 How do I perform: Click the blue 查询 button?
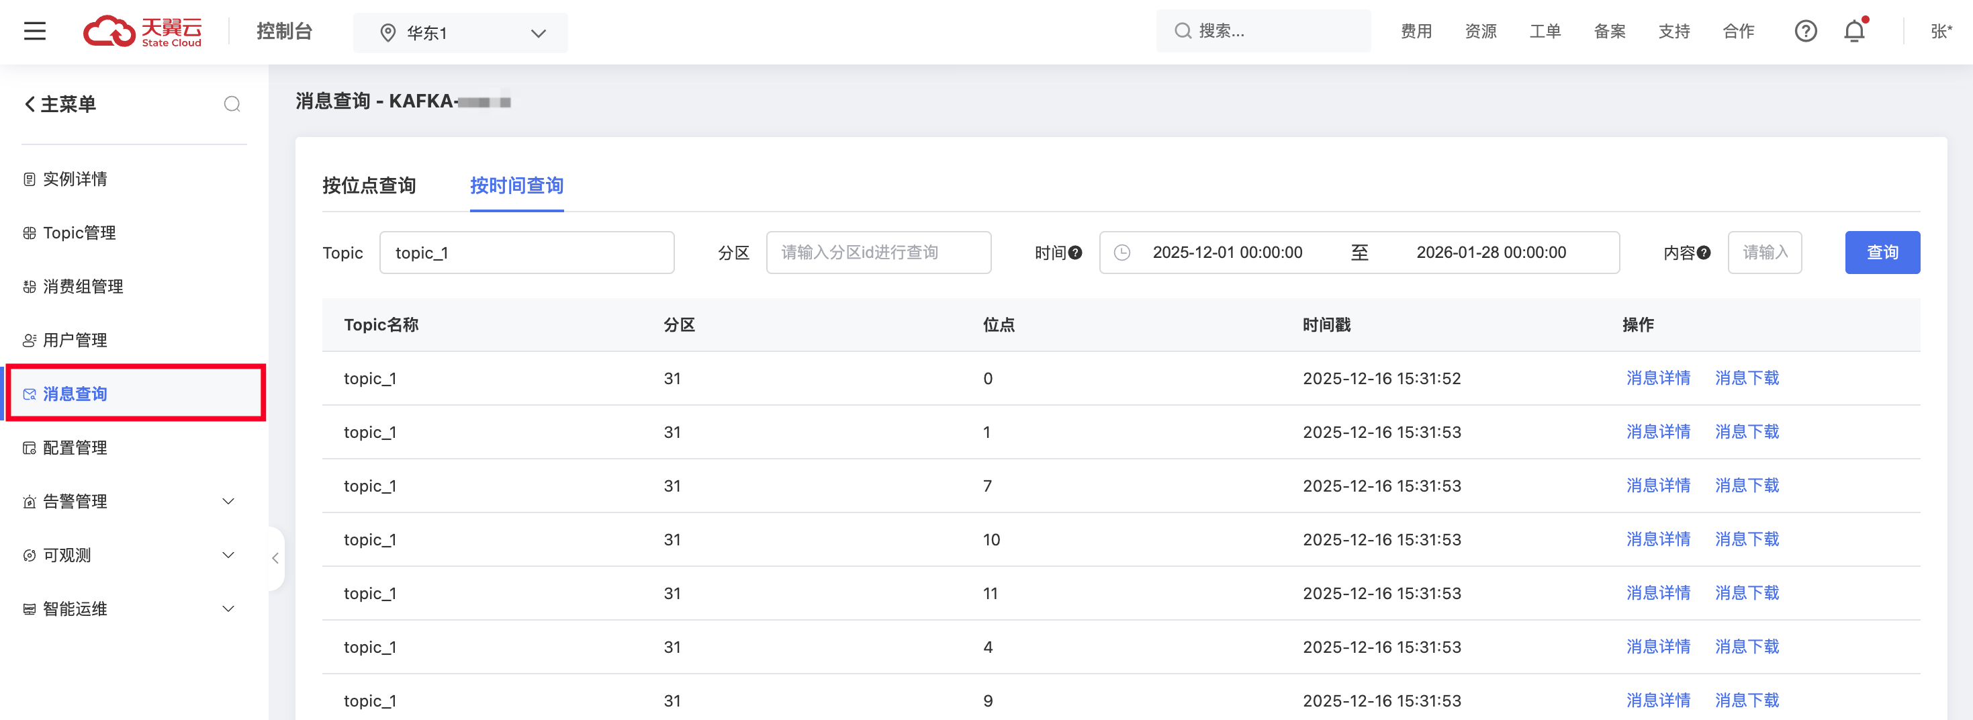(1881, 253)
